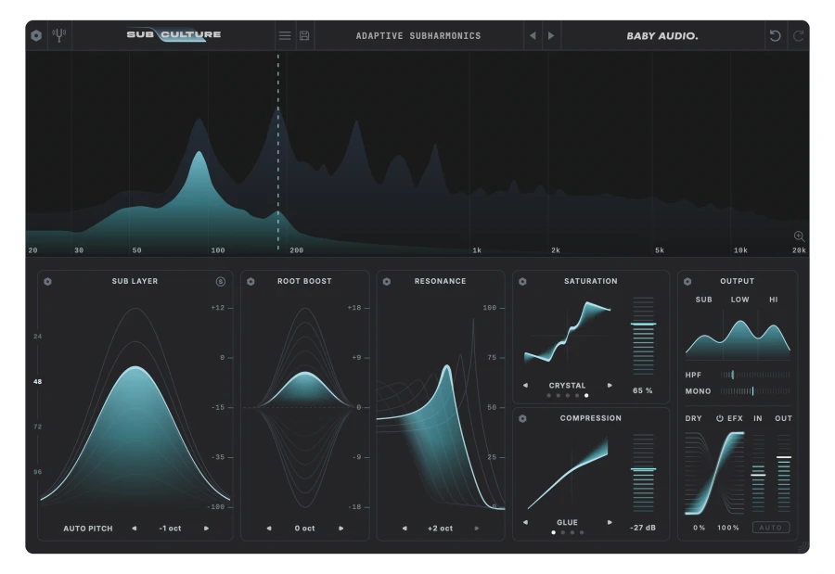This screenshot has width=835, height=574.
Task: Select previous compression type before GLUE
Action: coord(526,522)
